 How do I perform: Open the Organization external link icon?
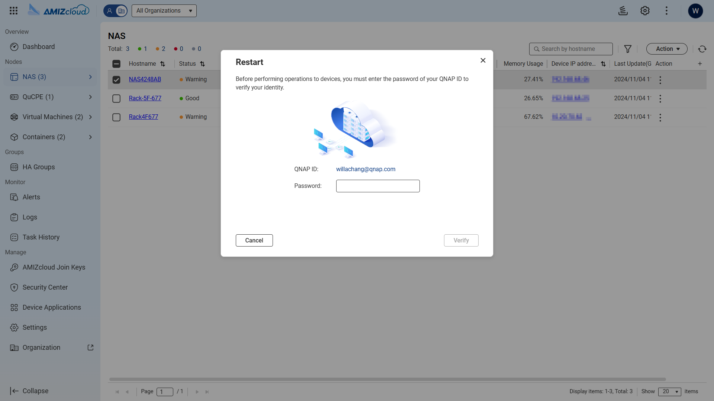coord(90,348)
